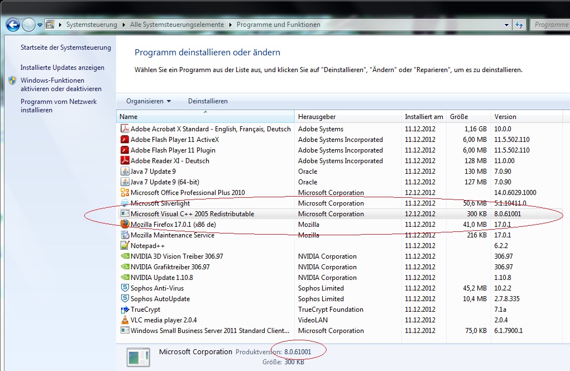
Task: Open 'Programm vom Netzwerk installieren' link
Action: 59,106
